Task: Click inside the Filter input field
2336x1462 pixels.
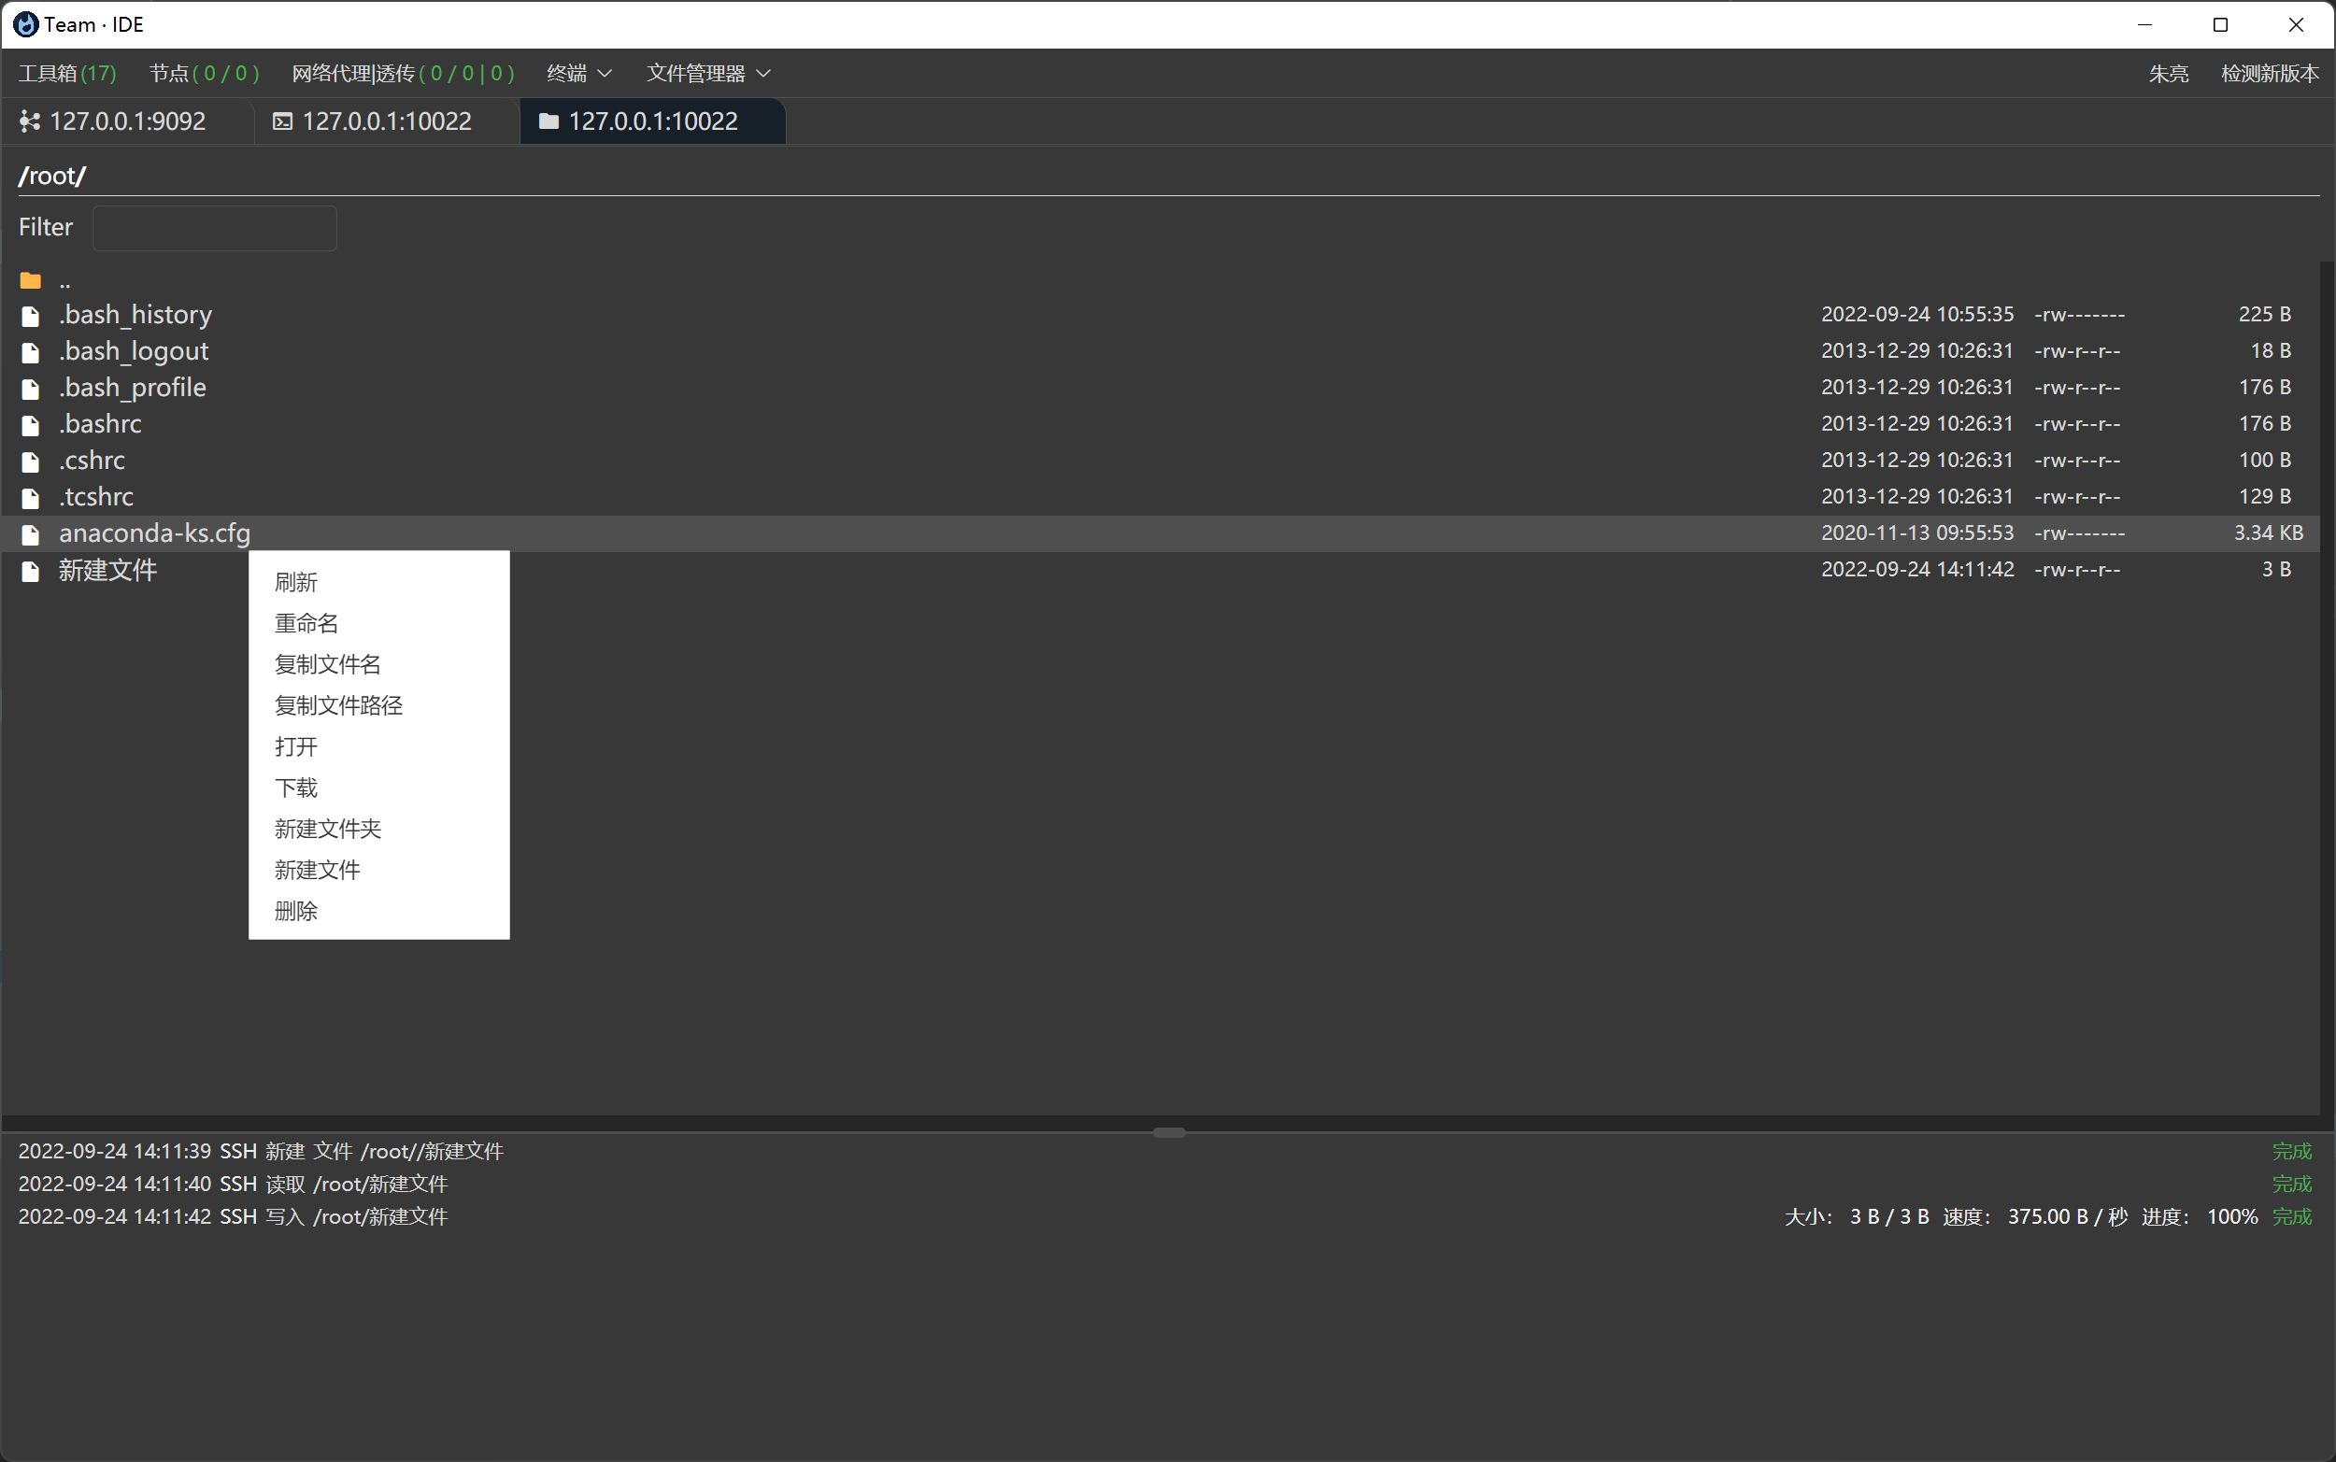Action: pos(215,227)
